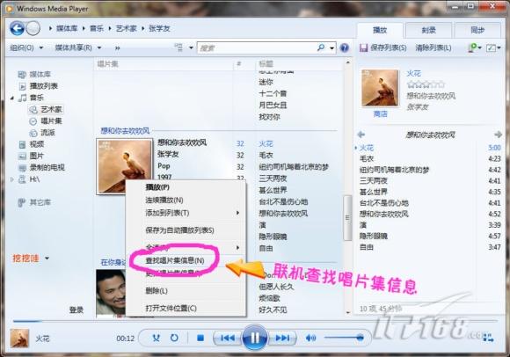510x357 pixels.
Task: Click the 其它库 other libraries icon
Action: 21,202
